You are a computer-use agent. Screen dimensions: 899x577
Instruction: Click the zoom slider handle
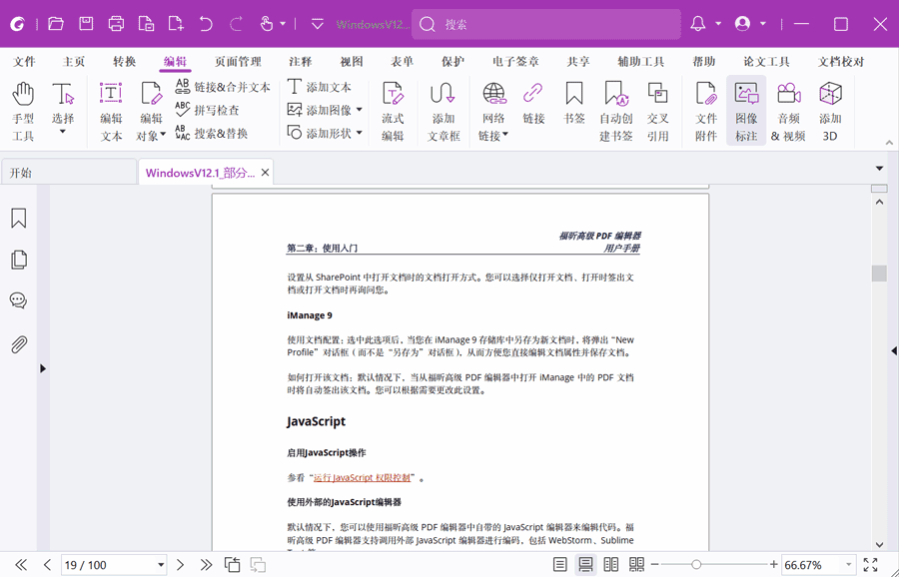(696, 565)
